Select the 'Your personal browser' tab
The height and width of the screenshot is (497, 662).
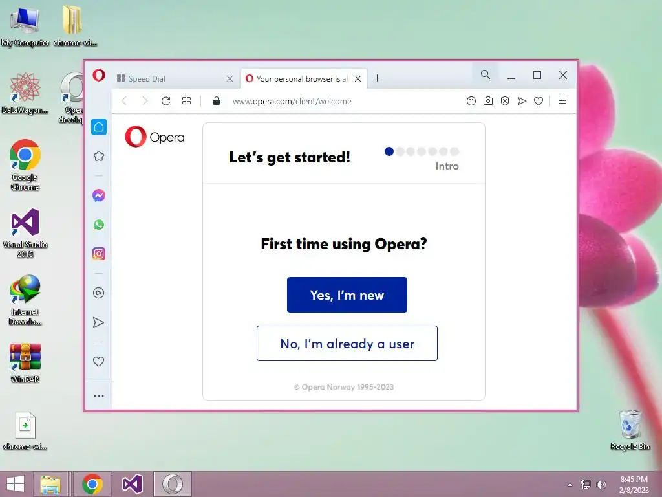pyautogui.click(x=303, y=78)
